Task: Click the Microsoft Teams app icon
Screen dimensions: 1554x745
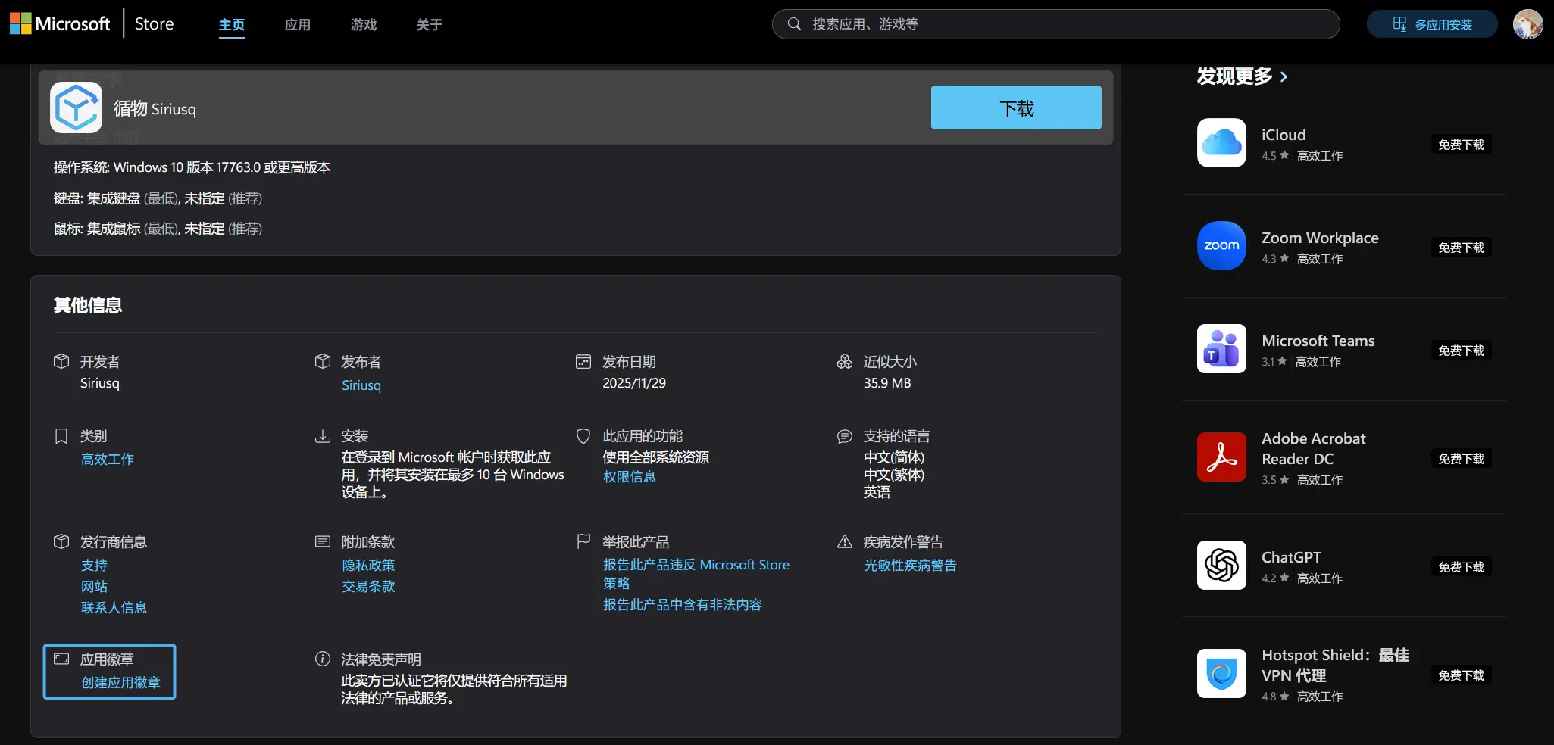Action: (1220, 349)
